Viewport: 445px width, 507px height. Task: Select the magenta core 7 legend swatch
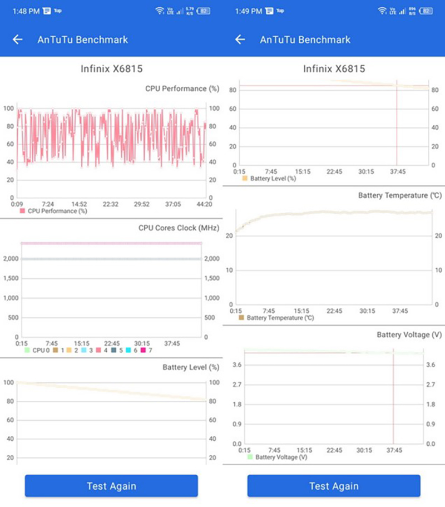[x=143, y=351]
